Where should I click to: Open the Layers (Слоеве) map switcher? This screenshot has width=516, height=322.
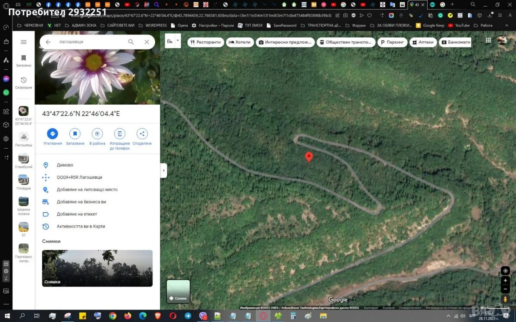click(x=178, y=291)
